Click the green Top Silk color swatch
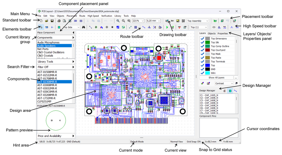 208,42
